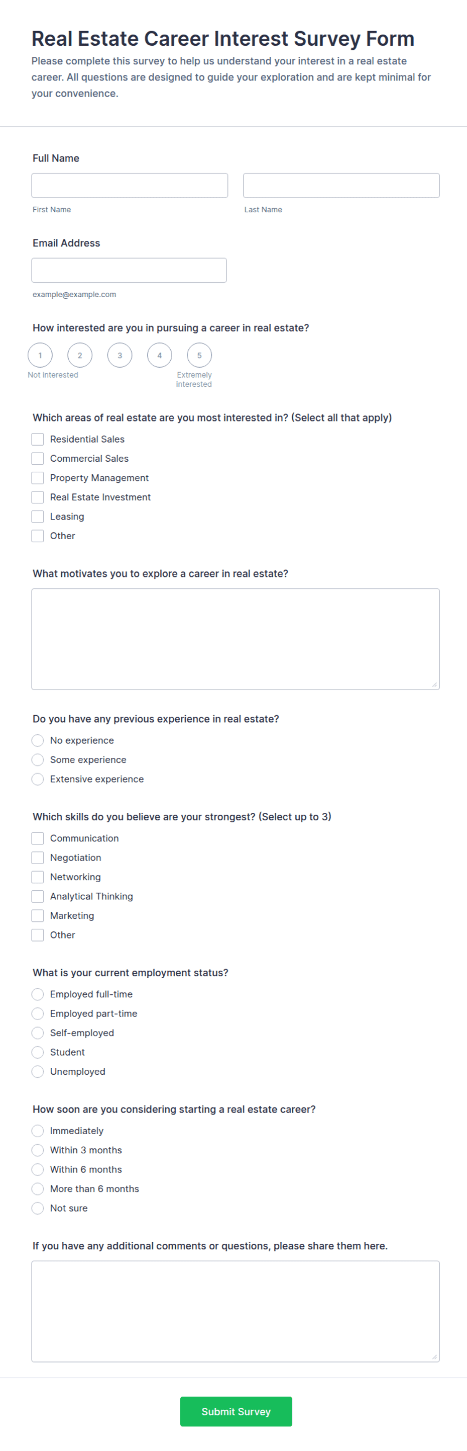Select interest rating 1
The height and width of the screenshot is (1451, 467).
tap(40, 356)
